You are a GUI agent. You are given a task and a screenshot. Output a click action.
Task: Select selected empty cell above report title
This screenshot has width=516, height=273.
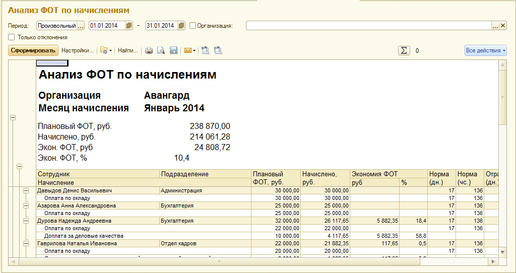click(52, 63)
